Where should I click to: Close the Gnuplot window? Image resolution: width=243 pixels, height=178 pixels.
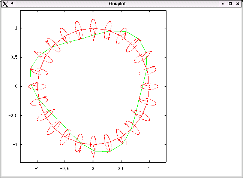click(x=238, y=4)
